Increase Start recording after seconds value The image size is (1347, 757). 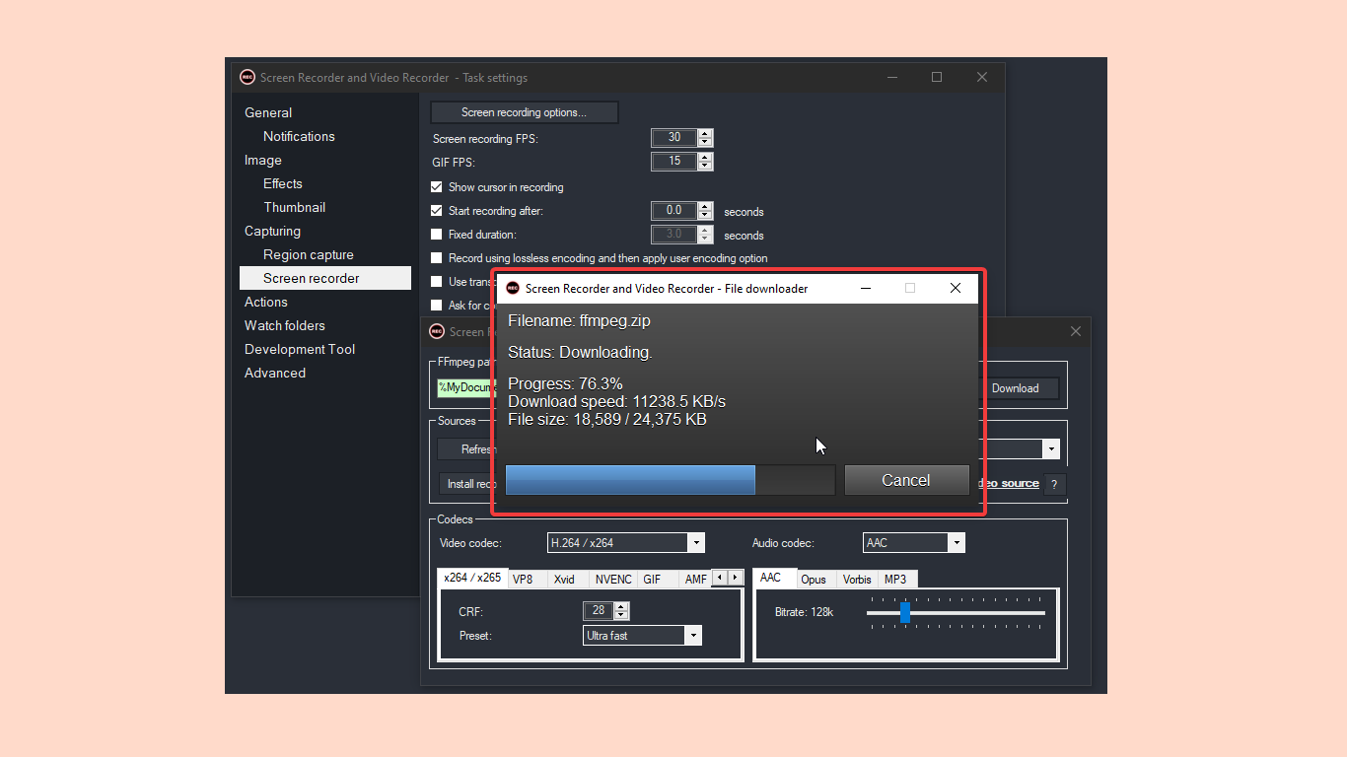point(704,206)
